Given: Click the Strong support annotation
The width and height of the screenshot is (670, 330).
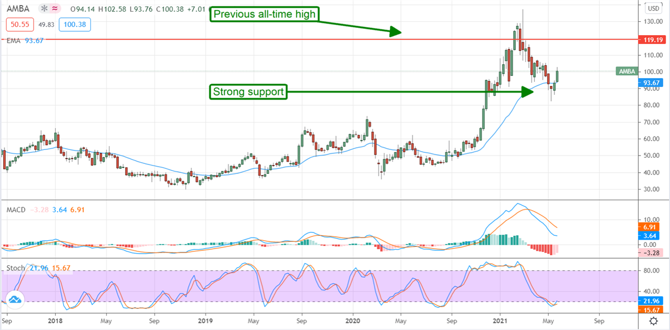Looking at the screenshot, I should (x=247, y=91).
